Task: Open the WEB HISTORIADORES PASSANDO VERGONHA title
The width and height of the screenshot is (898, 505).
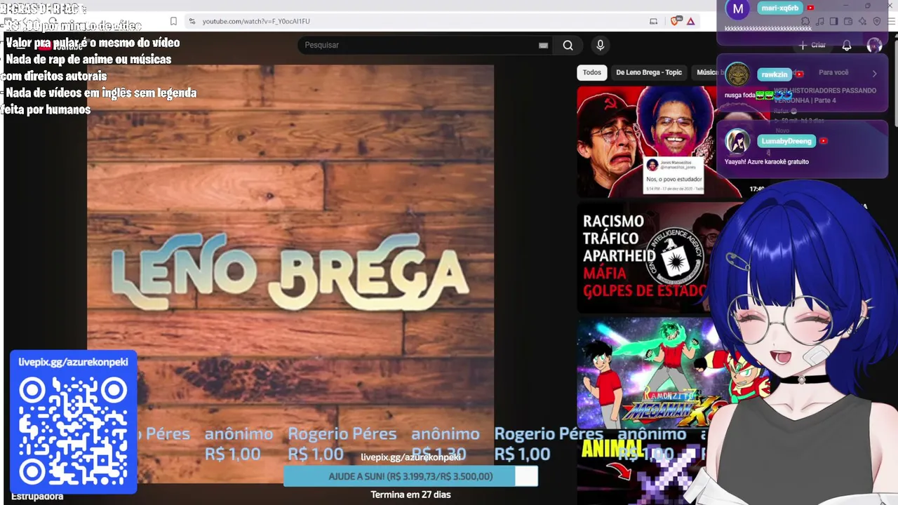Action: [825, 95]
